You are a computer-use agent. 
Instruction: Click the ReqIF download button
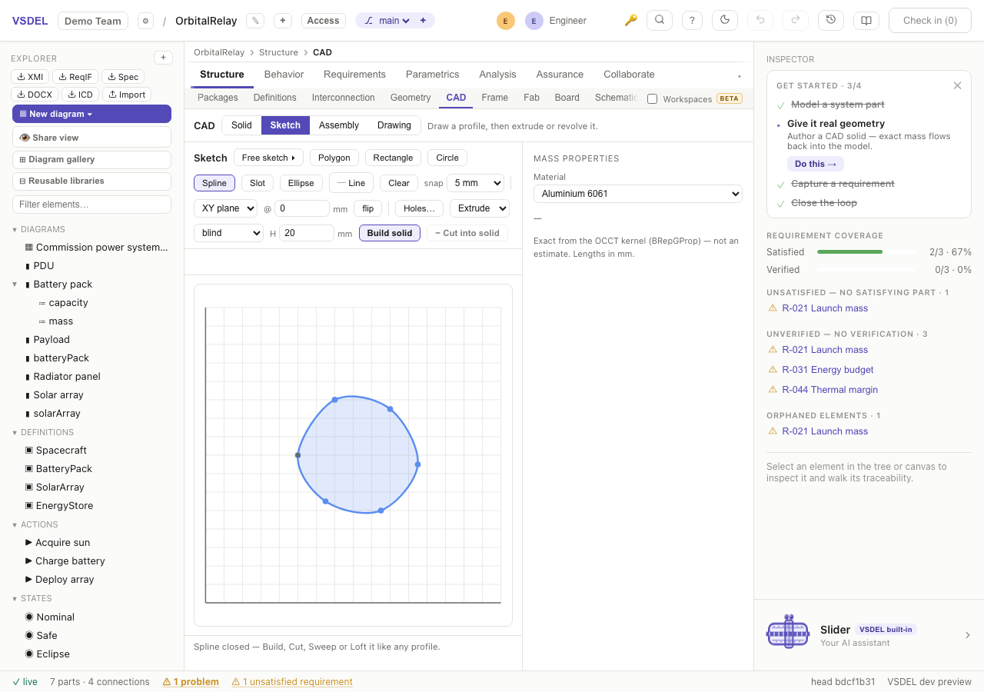pos(75,76)
